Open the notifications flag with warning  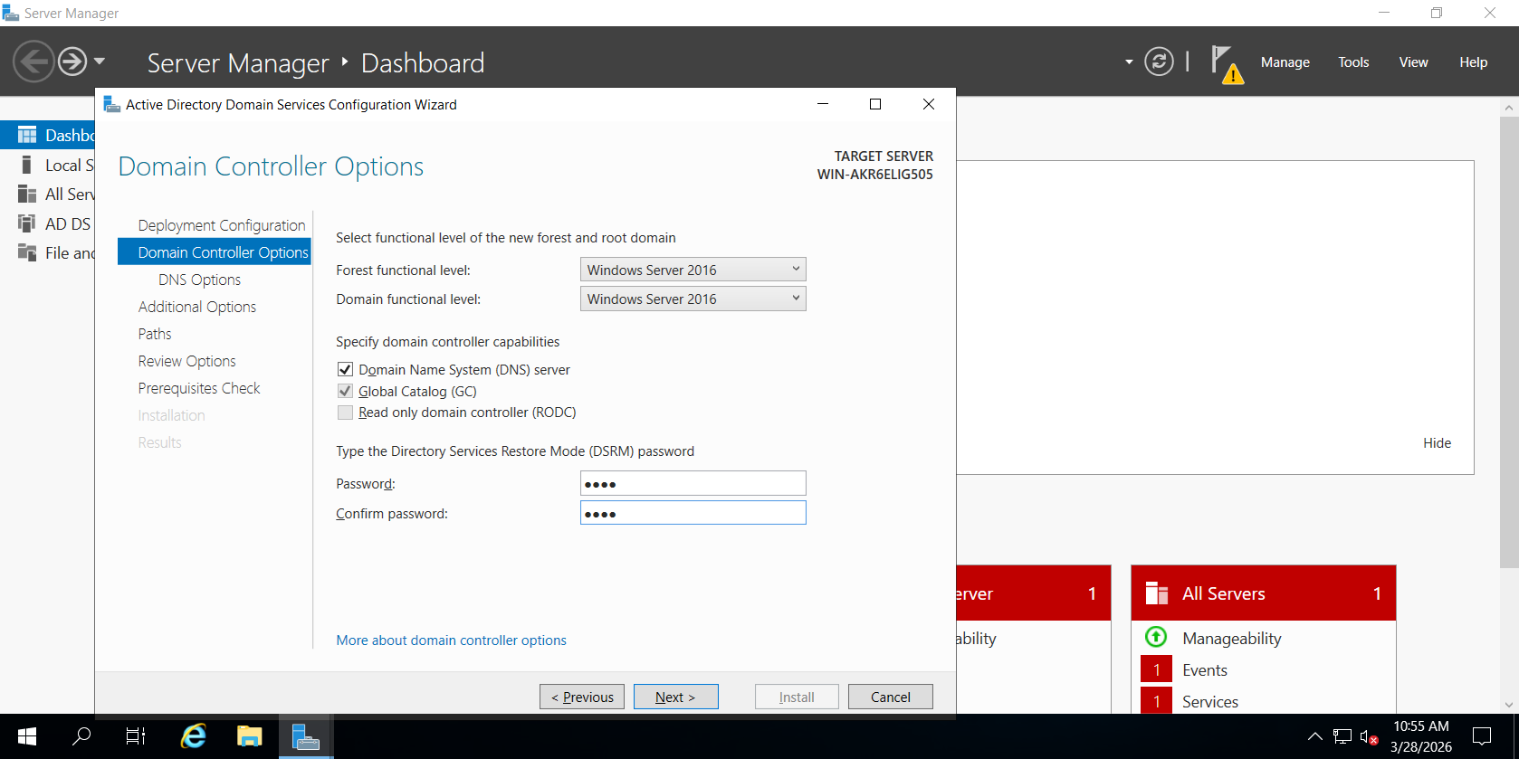tap(1227, 64)
